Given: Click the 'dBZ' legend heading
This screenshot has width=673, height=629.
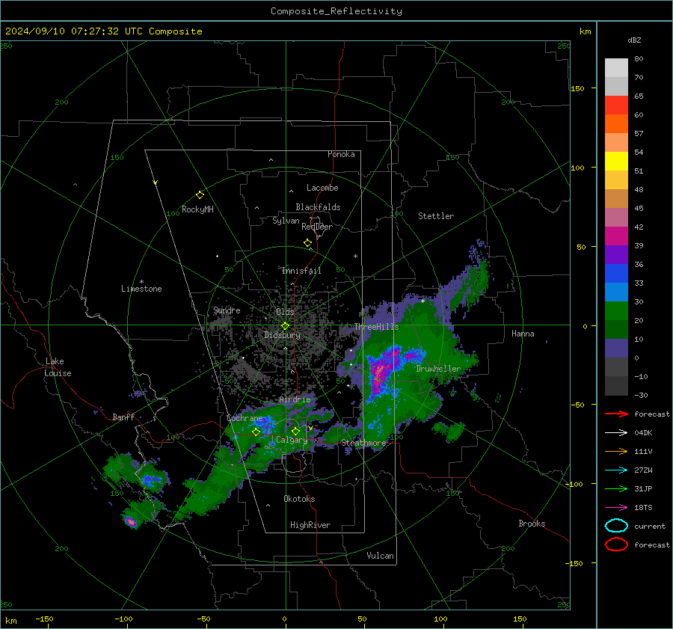Looking at the screenshot, I should tap(634, 40).
